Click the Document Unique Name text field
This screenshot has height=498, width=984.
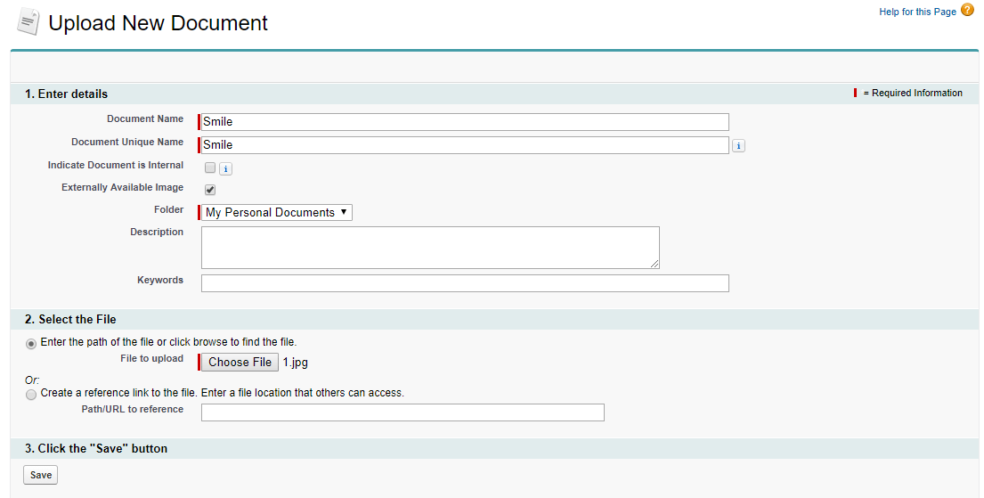click(465, 145)
